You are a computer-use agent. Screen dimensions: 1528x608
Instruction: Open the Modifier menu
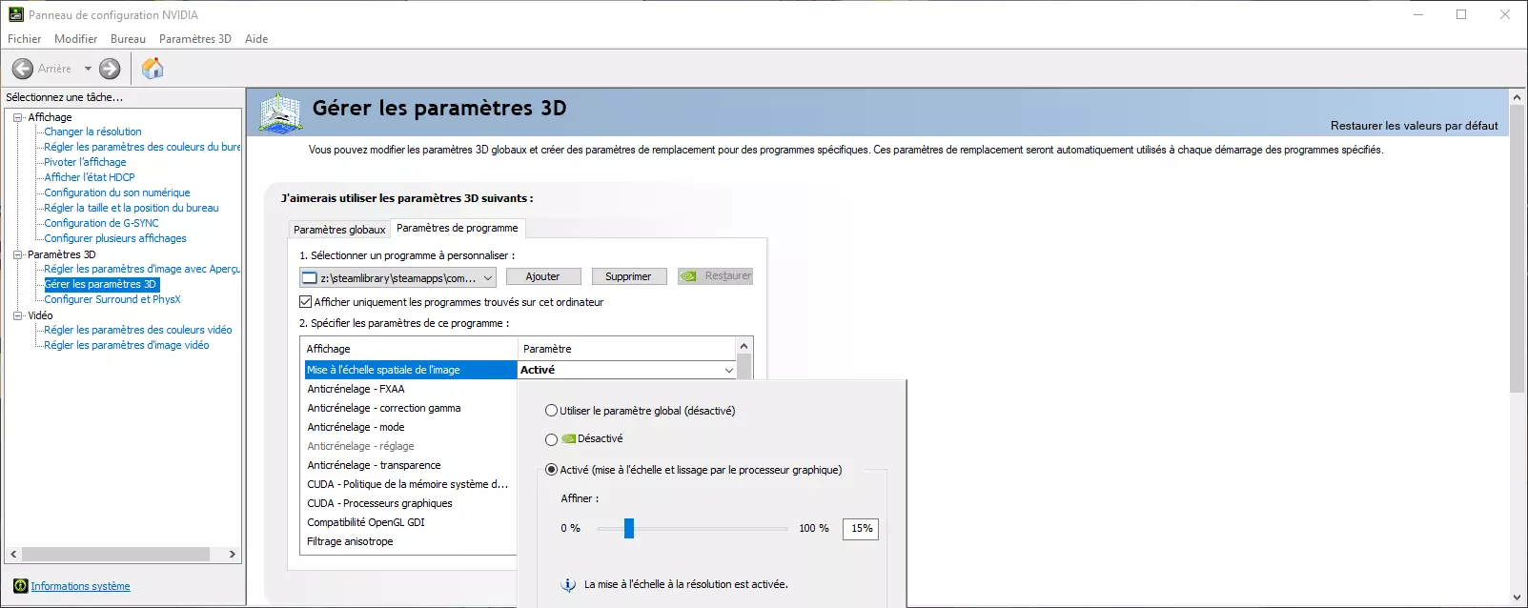tap(76, 39)
